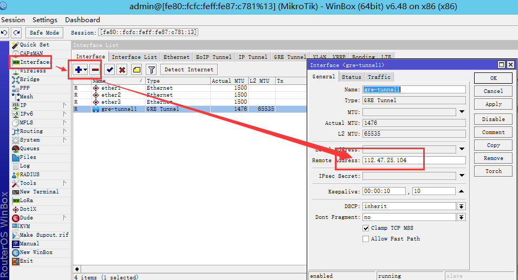Expand the Local Address field arrow
The height and width of the screenshot is (280, 518).
pos(462,149)
